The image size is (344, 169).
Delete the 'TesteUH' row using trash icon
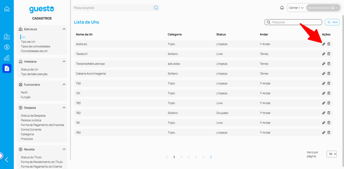pos(329,54)
